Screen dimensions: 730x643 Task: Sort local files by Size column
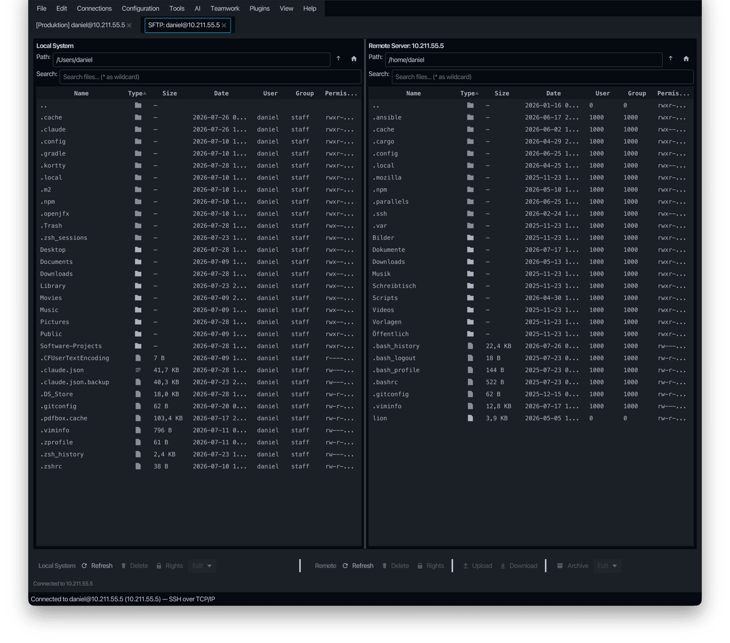coord(170,93)
